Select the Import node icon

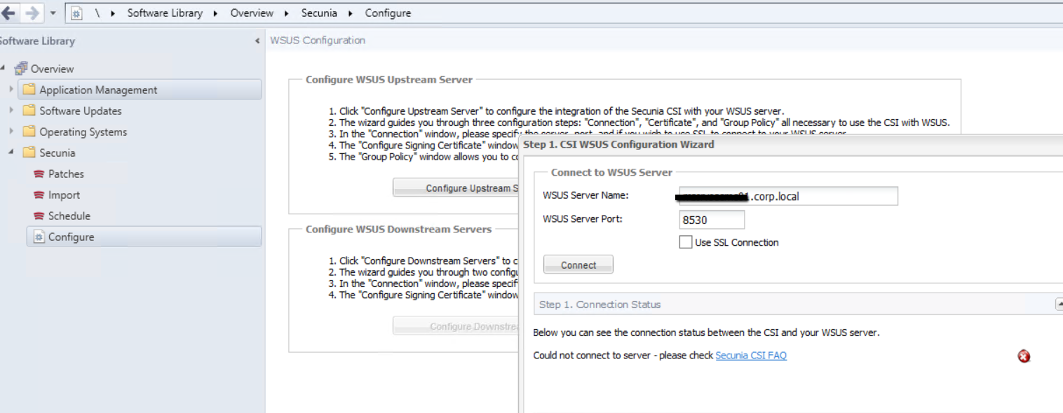pyautogui.click(x=39, y=195)
